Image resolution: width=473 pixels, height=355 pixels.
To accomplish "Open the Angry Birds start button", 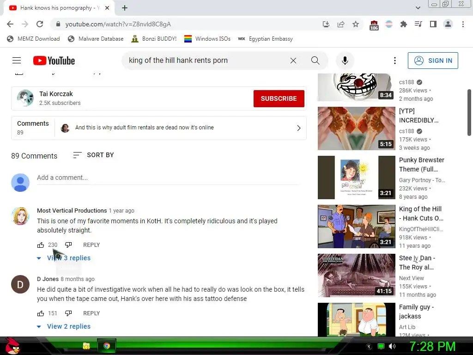I will coord(12,346).
